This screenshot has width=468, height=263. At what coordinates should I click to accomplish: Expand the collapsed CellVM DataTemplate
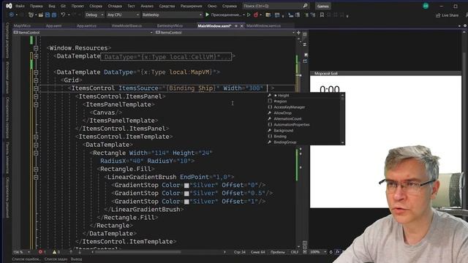coord(36,56)
